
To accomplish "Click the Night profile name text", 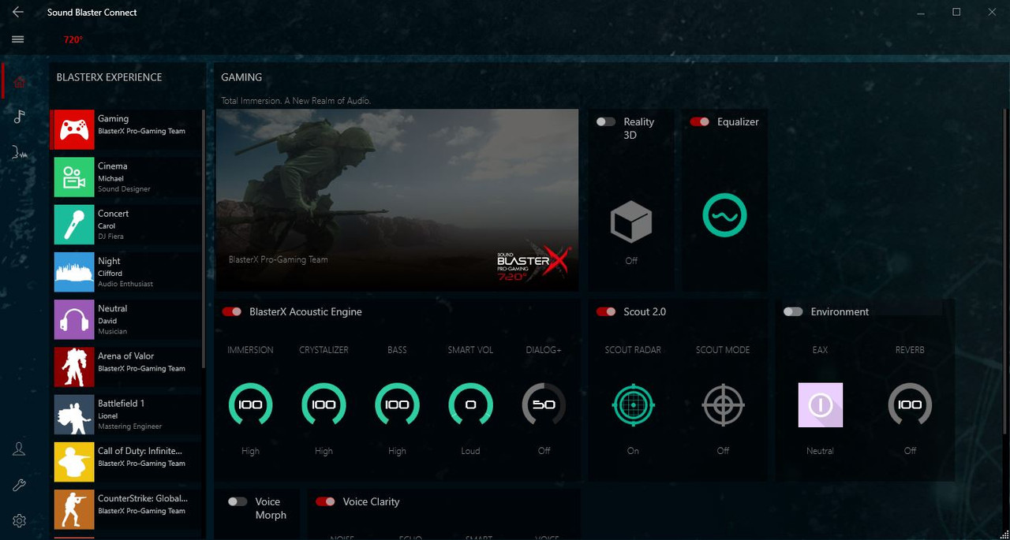I will tap(109, 261).
